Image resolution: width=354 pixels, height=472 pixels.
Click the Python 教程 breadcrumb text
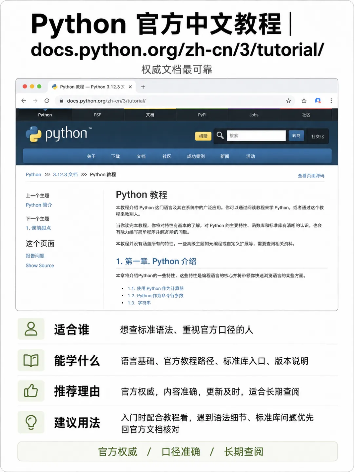103,175
